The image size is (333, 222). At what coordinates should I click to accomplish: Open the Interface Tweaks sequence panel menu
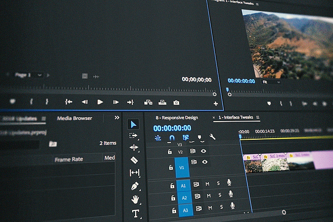[258, 117]
